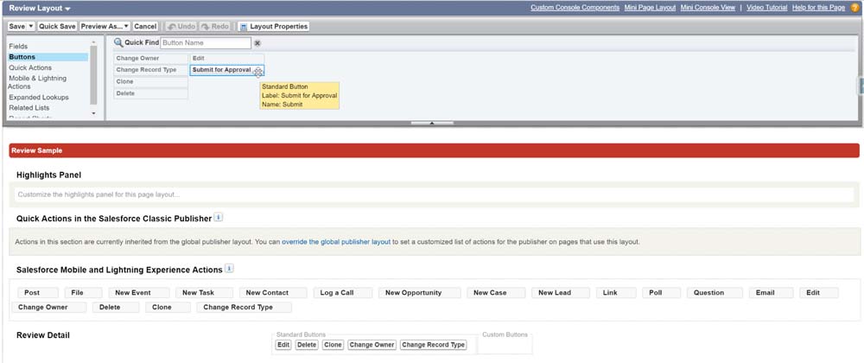Screen dimensions: 864x363
Task: Collapse the palette using the bottom handle
Action: pyautogui.click(x=432, y=122)
